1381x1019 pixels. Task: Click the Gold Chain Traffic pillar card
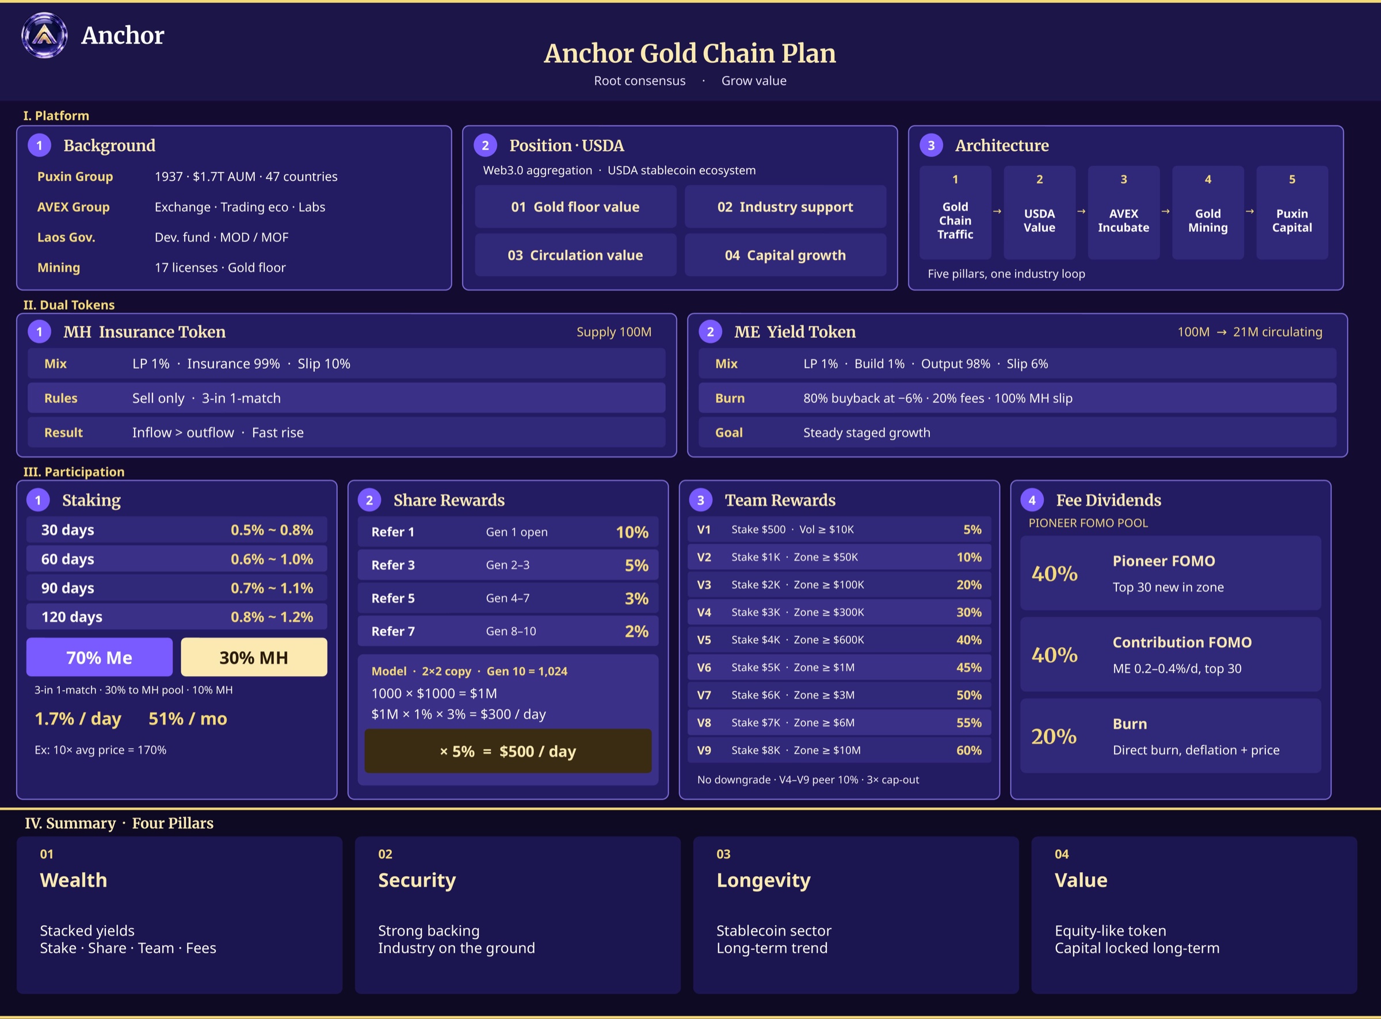pos(955,213)
